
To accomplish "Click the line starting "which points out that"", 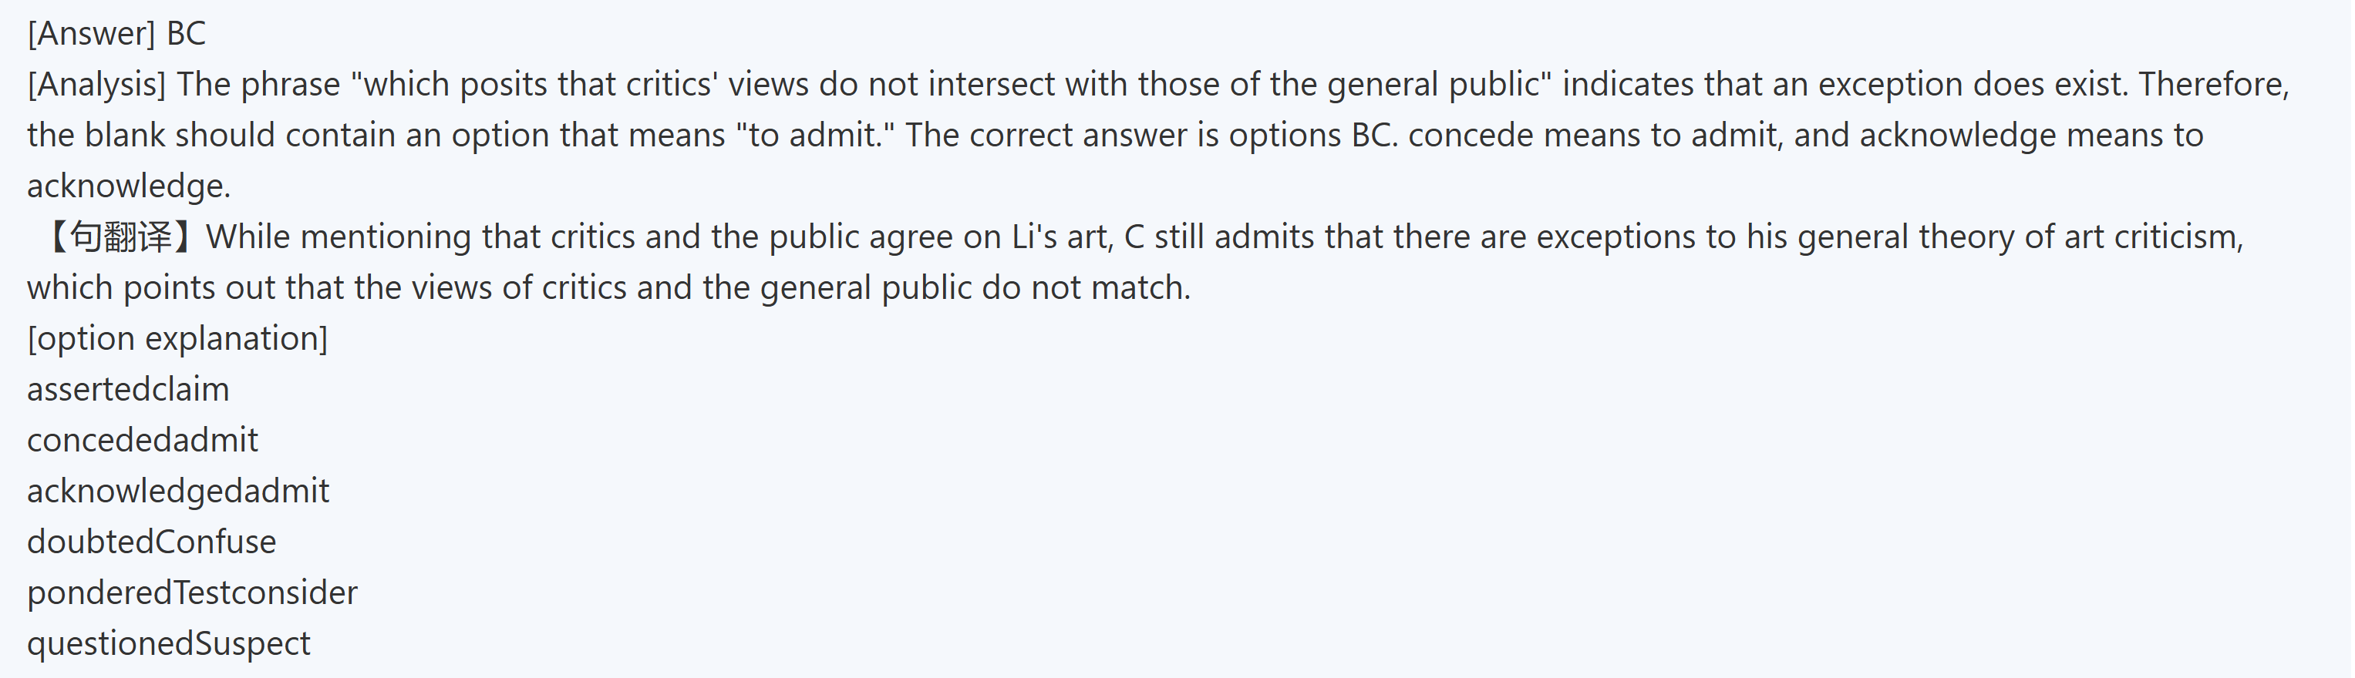I will 609,288.
